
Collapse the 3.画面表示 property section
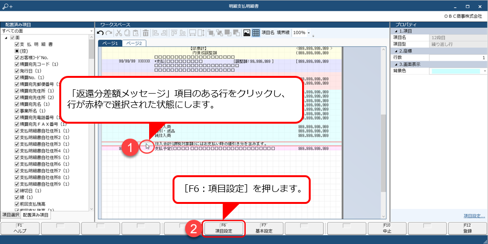click(396, 64)
